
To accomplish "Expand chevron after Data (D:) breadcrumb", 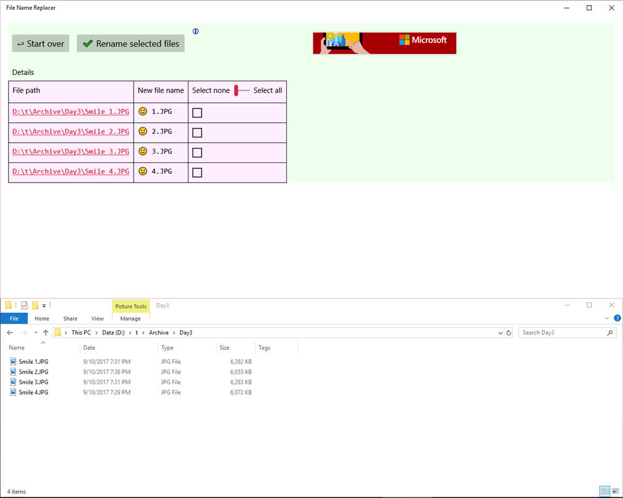I will (130, 333).
